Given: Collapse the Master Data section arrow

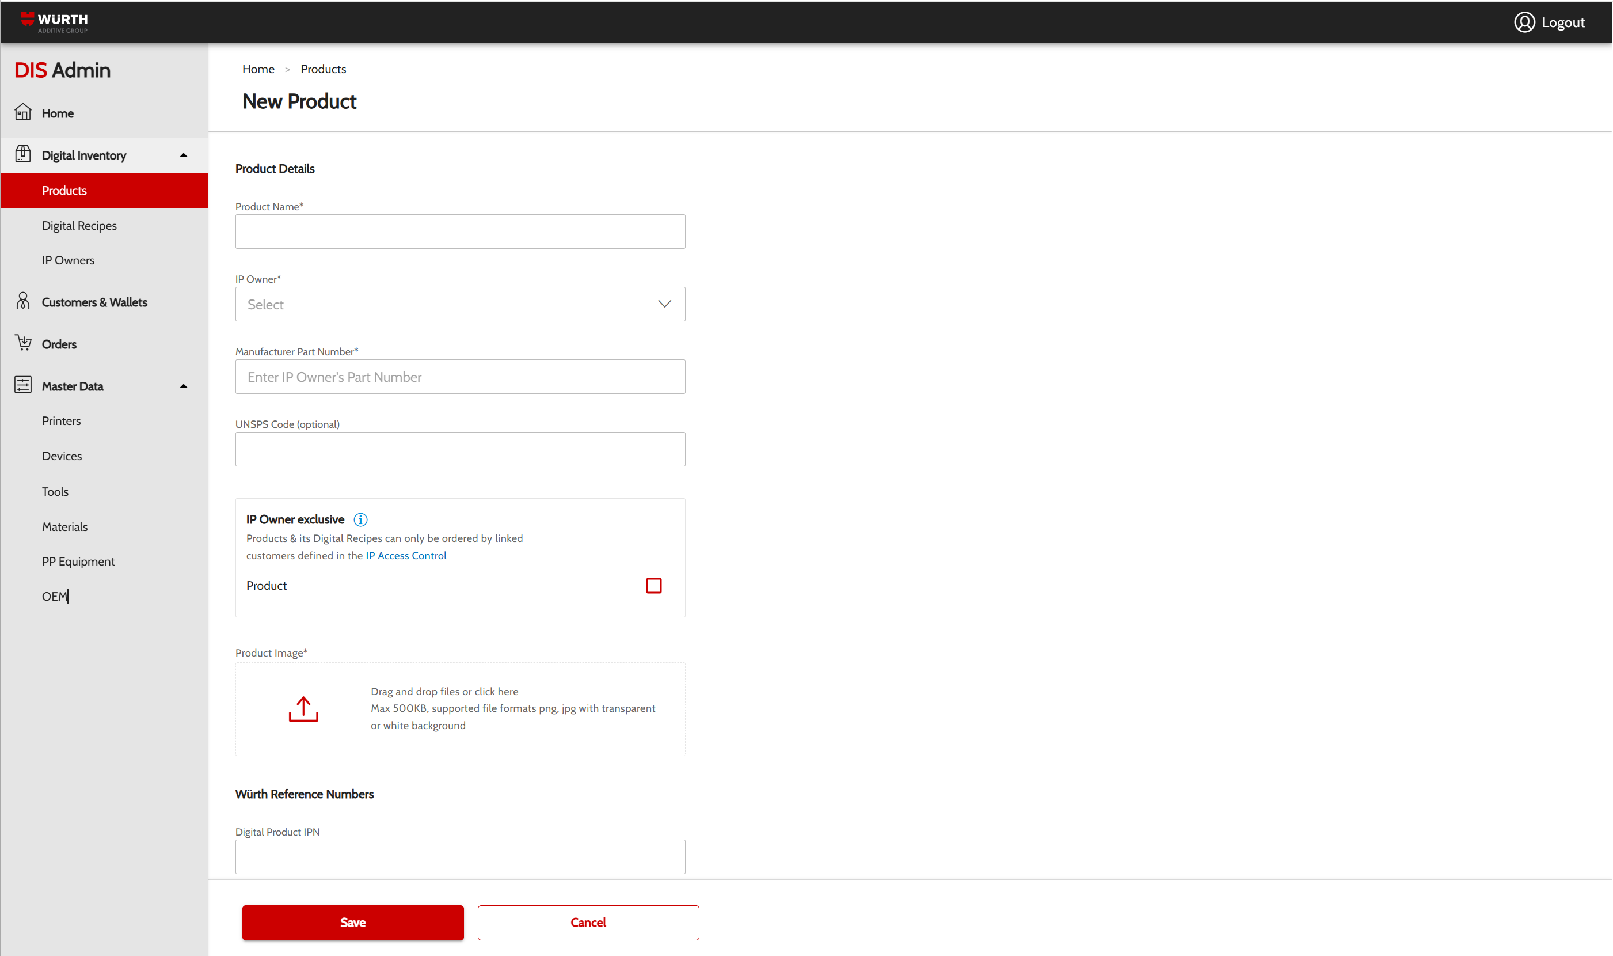Looking at the screenshot, I should click(184, 386).
